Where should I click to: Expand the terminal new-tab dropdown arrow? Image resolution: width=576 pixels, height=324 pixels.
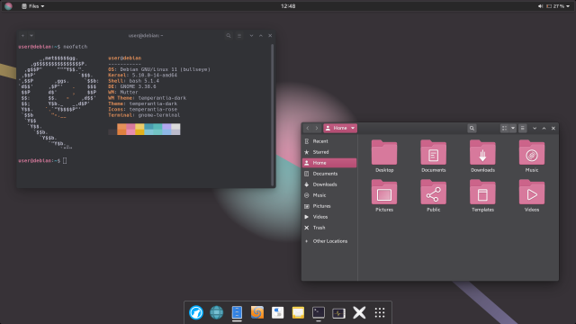[x=31, y=36]
